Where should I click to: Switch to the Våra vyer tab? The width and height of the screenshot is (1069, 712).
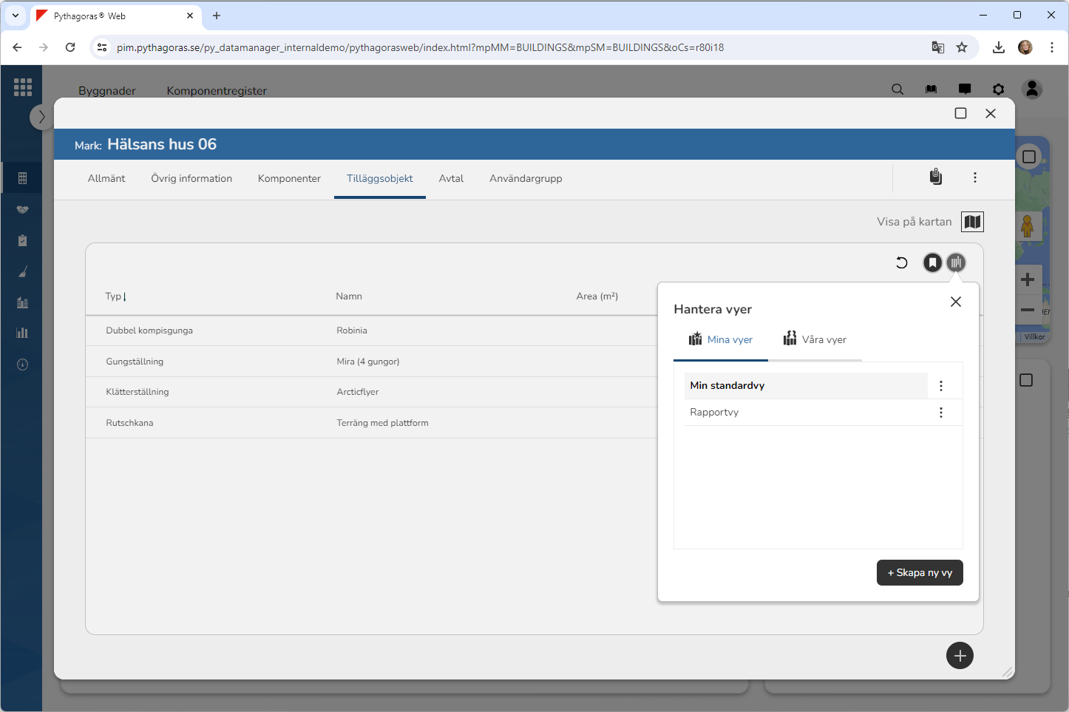coord(815,339)
